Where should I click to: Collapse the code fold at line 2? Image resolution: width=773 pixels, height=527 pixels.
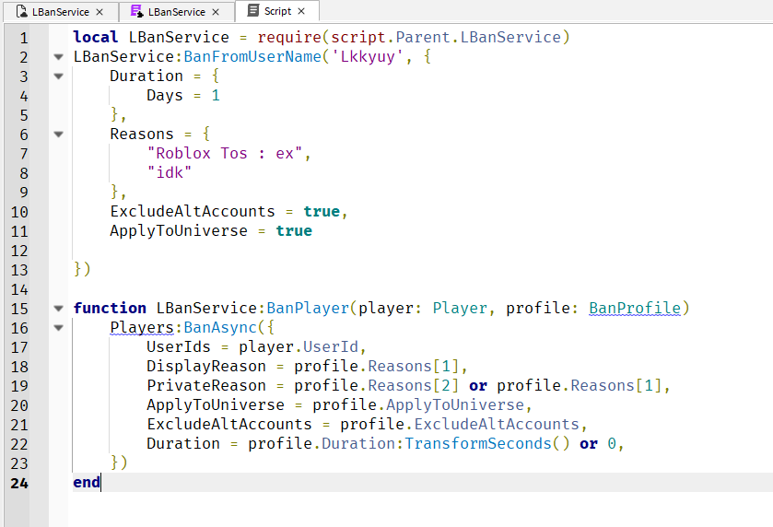[59, 57]
